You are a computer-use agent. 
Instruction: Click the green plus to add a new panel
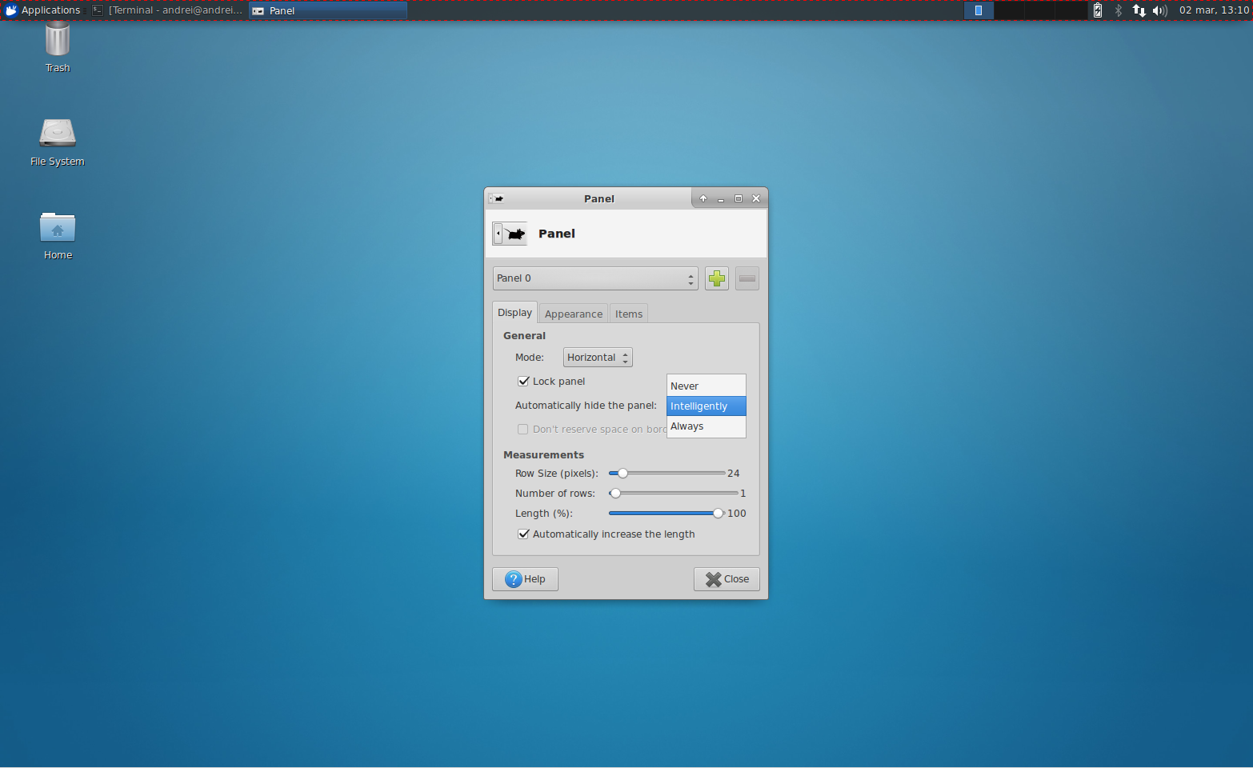716,278
